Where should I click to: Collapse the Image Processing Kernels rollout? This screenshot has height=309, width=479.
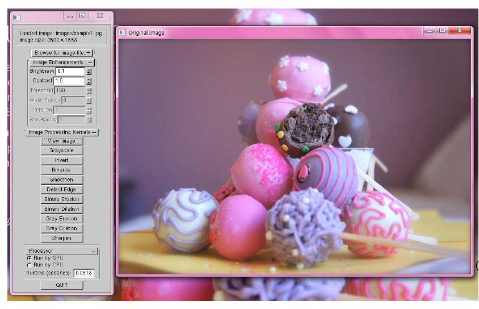point(62,132)
